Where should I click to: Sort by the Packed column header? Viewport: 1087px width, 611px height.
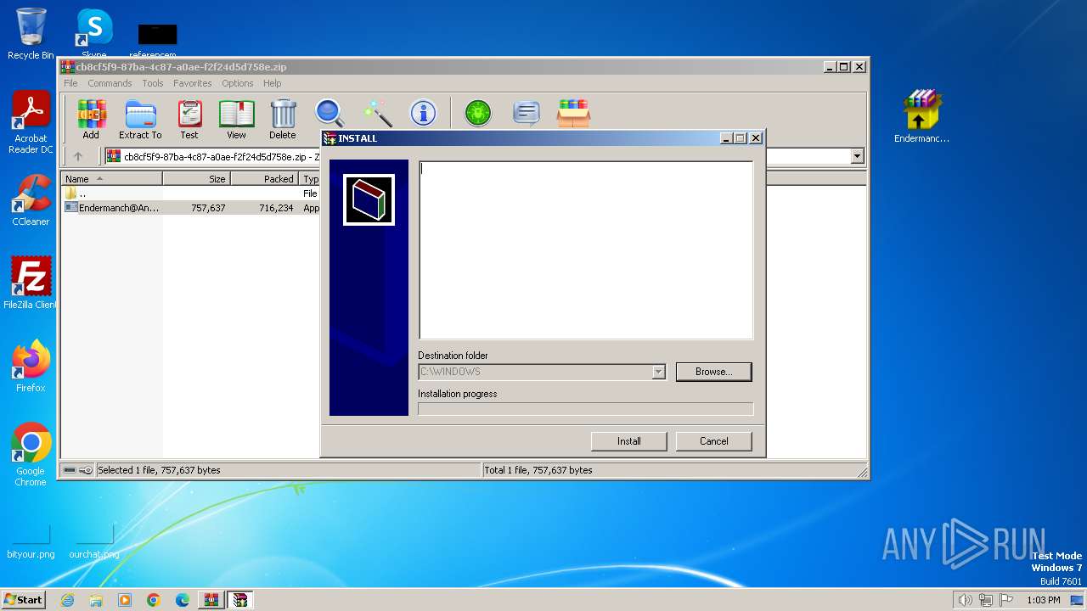click(x=264, y=179)
